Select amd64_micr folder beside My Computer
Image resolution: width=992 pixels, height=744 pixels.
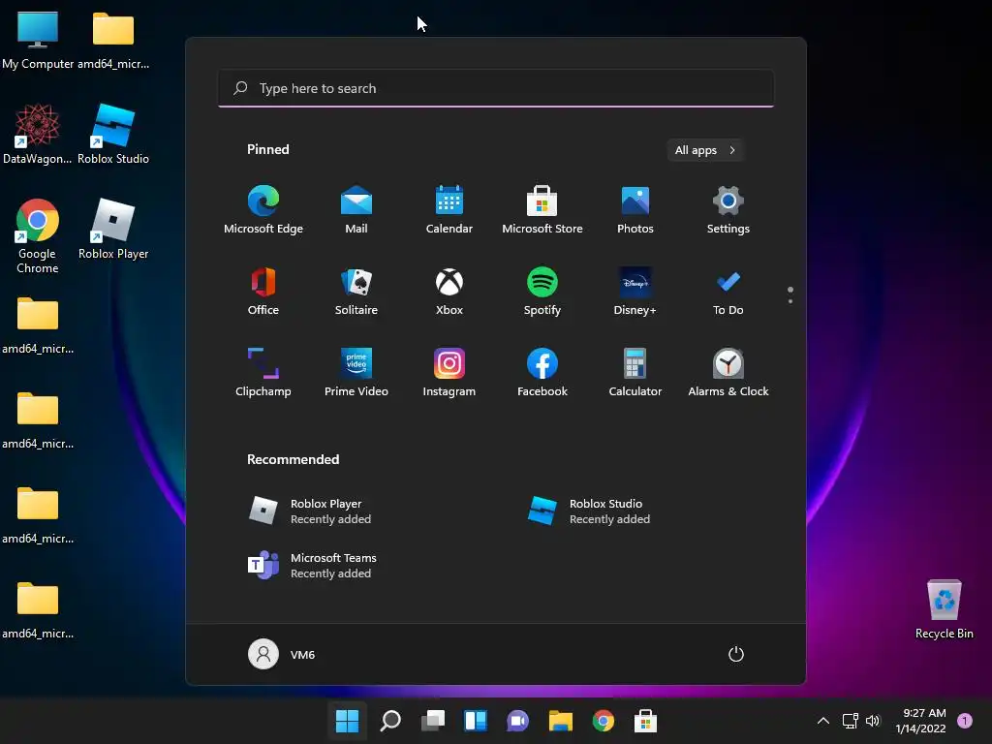(113, 39)
